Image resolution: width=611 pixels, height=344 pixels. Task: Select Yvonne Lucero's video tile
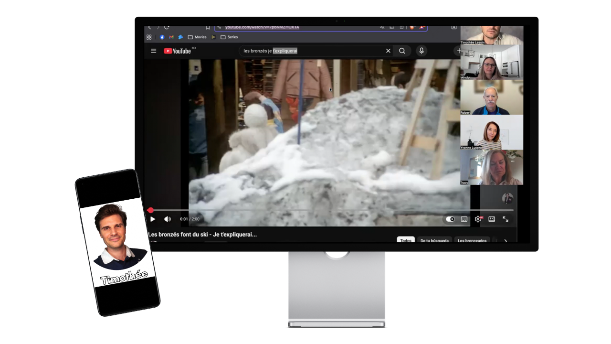pos(492,132)
